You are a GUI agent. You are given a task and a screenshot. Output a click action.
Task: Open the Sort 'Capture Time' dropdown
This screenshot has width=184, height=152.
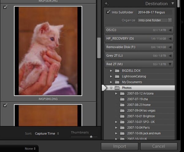tap(47, 134)
